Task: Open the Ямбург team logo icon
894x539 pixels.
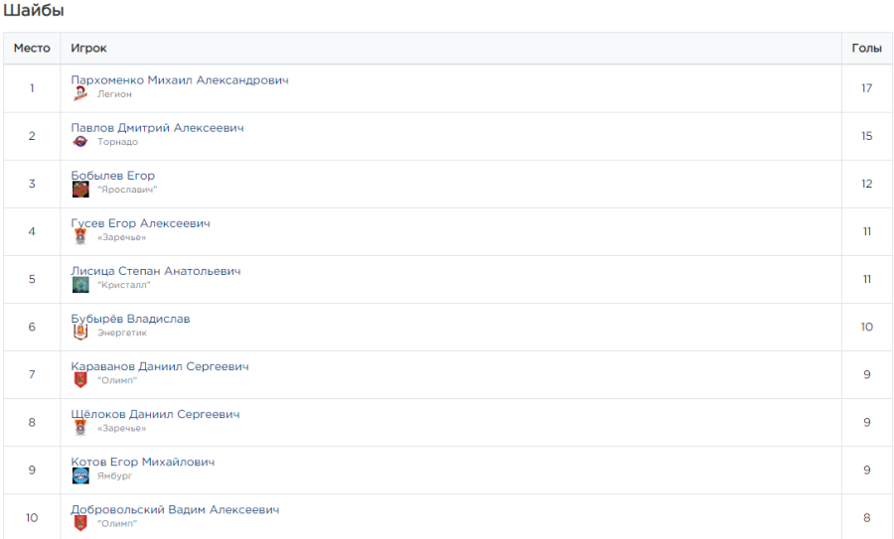Action: click(80, 475)
